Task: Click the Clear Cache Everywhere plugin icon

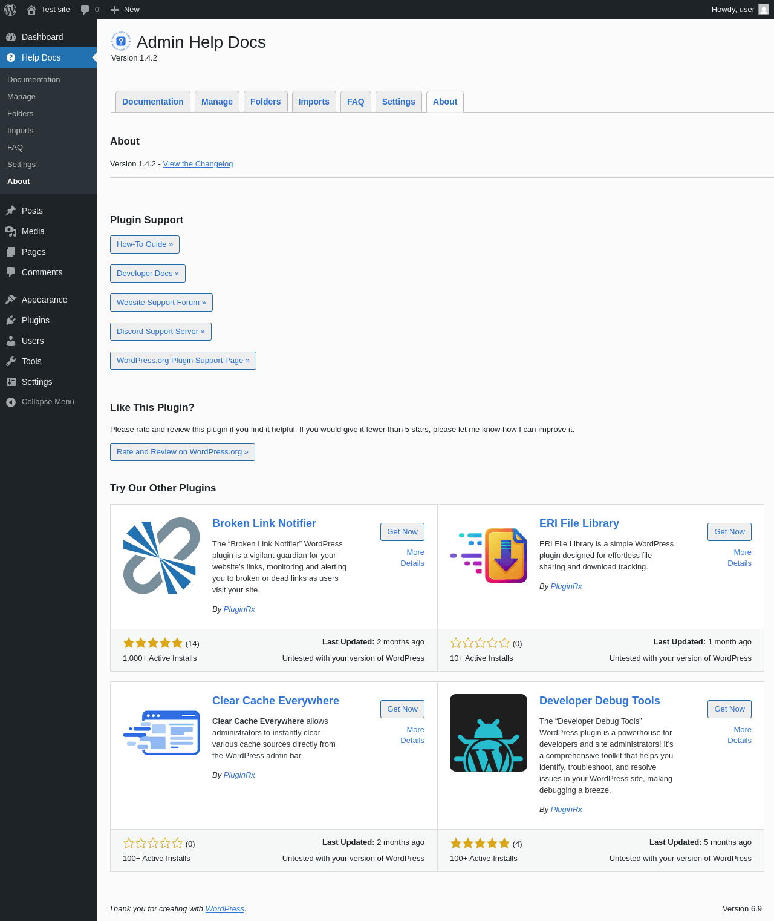Action: [x=161, y=733]
